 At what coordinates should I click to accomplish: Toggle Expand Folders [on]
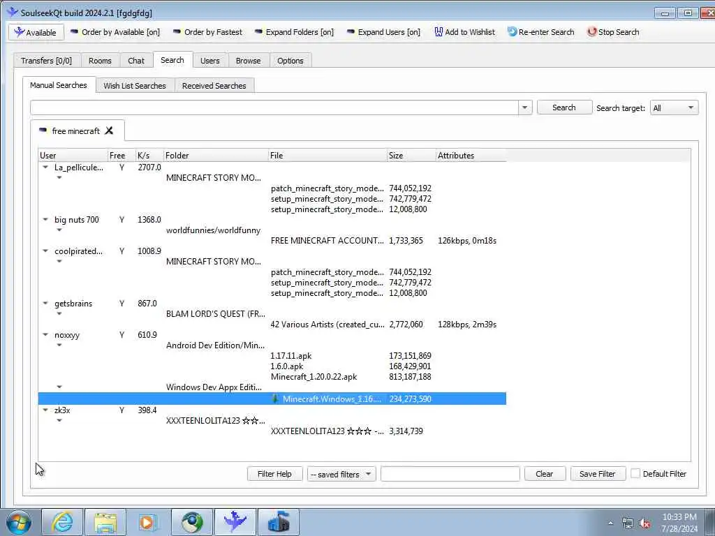pos(294,32)
